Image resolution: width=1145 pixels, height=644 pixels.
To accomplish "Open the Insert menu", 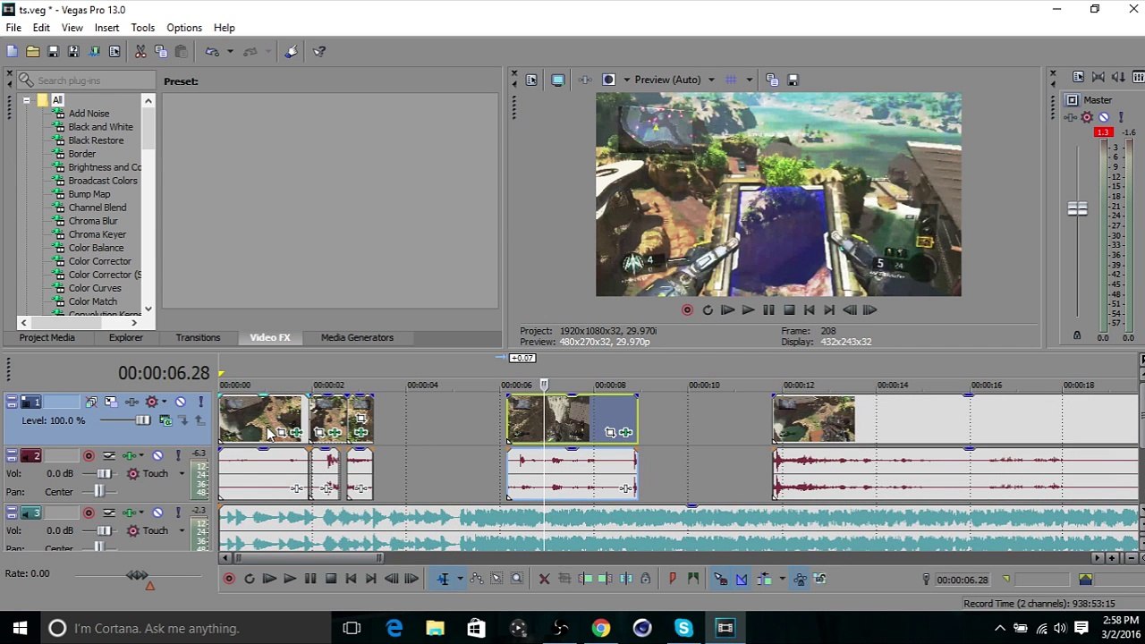I will tap(106, 28).
